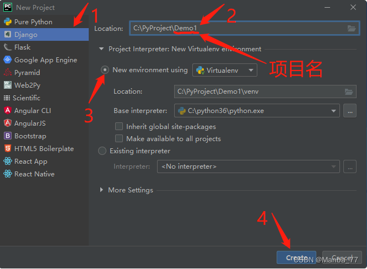Click Python icon in Base interpreter field
This screenshot has width=367, height=269.
182,110
